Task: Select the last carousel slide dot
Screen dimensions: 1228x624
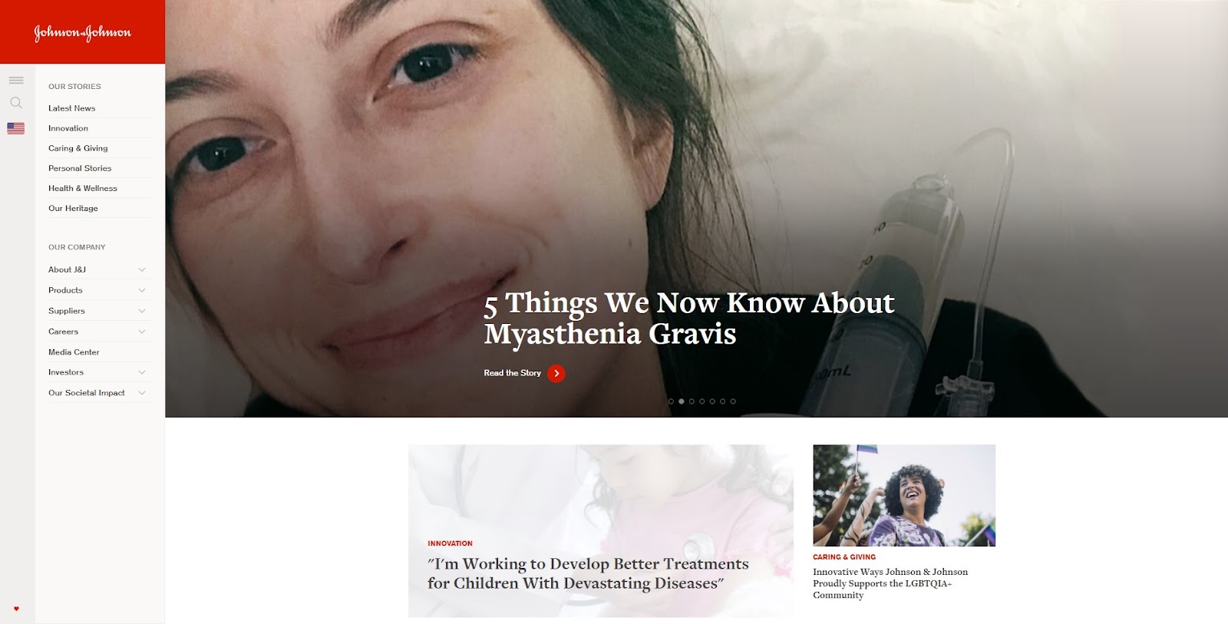Action: coord(733,401)
